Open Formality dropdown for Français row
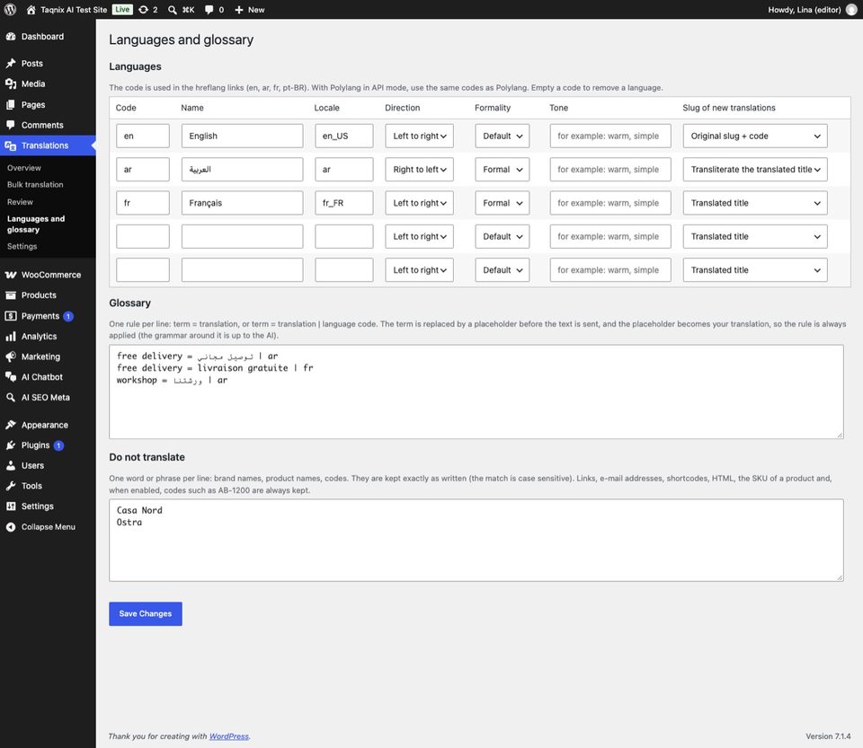This screenshot has width=863, height=748. [x=502, y=203]
